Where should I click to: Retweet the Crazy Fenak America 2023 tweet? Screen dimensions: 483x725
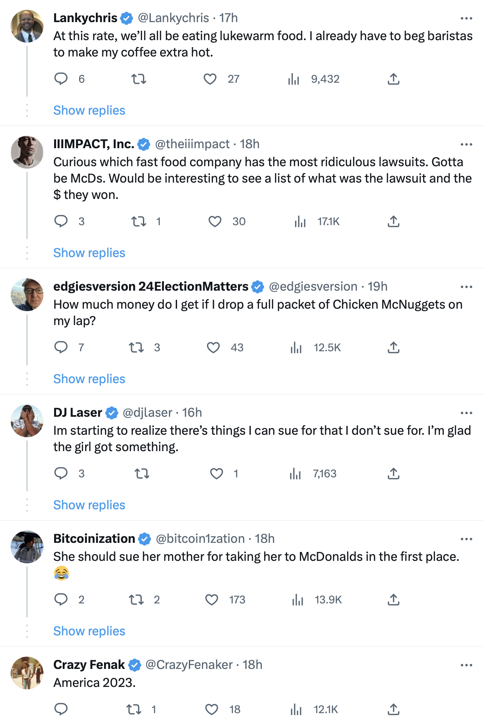click(134, 709)
